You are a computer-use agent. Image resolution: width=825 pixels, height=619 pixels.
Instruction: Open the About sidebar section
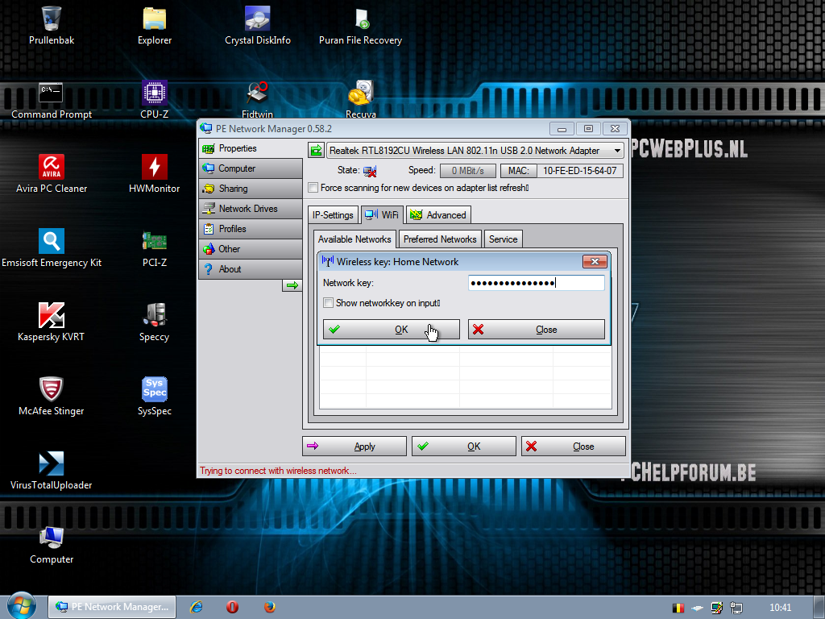coord(251,269)
